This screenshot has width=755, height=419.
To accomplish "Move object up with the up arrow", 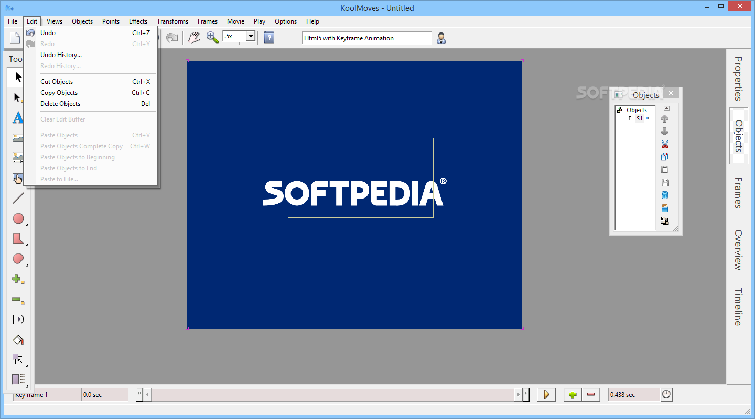I will coord(665,119).
